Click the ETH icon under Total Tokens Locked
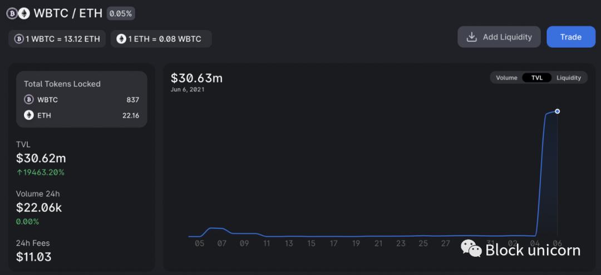 point(29,116)
